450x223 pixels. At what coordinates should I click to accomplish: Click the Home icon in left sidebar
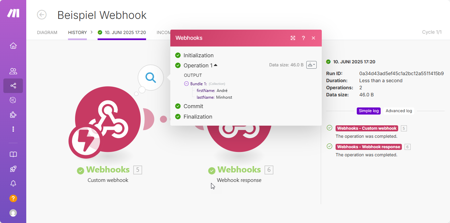13,46
